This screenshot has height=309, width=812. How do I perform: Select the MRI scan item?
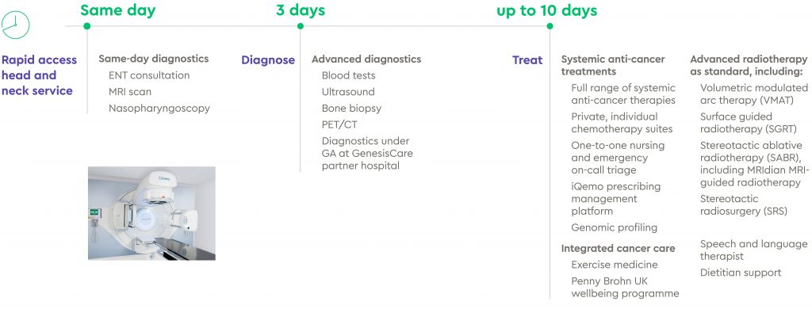[130, 92]
